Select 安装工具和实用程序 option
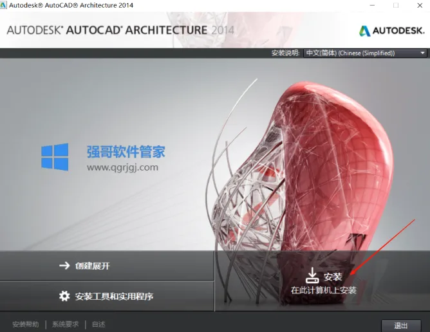 click(107, 296)
